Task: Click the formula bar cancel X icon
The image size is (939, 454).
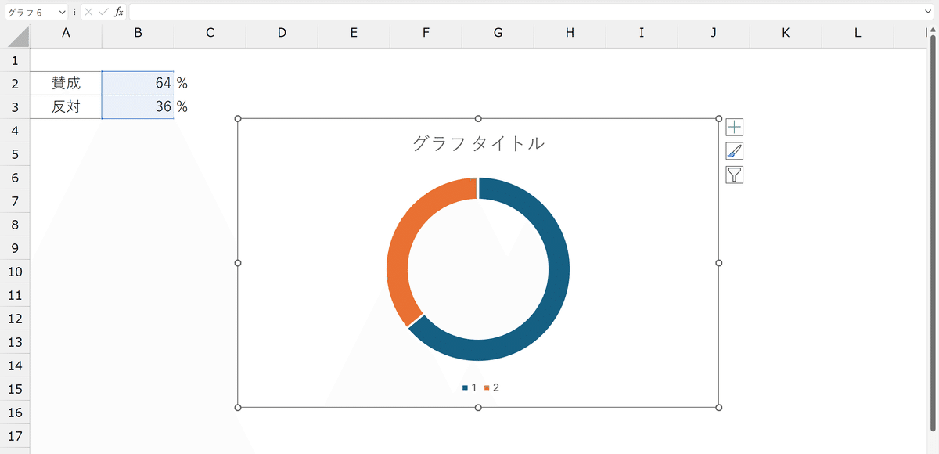Action: point(88,13)
